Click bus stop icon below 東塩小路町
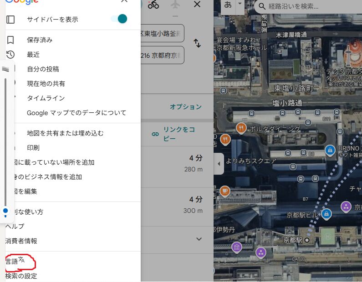The image size is (362, 282). click(x=223, y=91)
